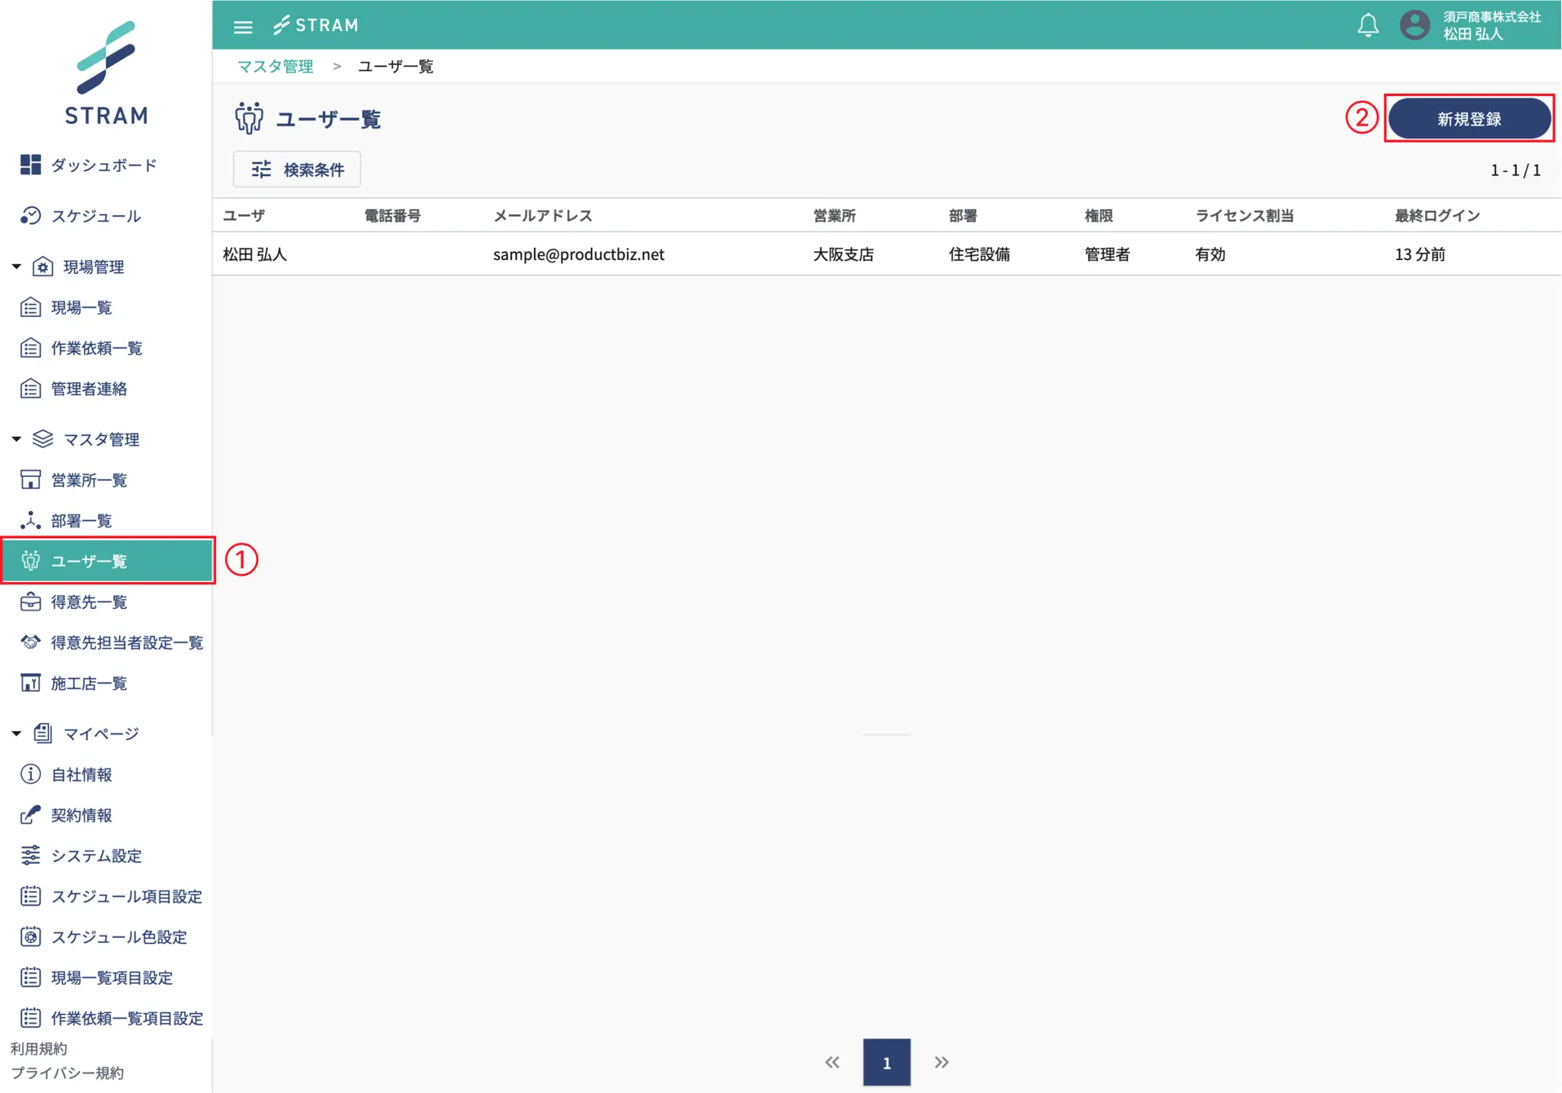Go to next page with double arrow

click(942, 1062)
